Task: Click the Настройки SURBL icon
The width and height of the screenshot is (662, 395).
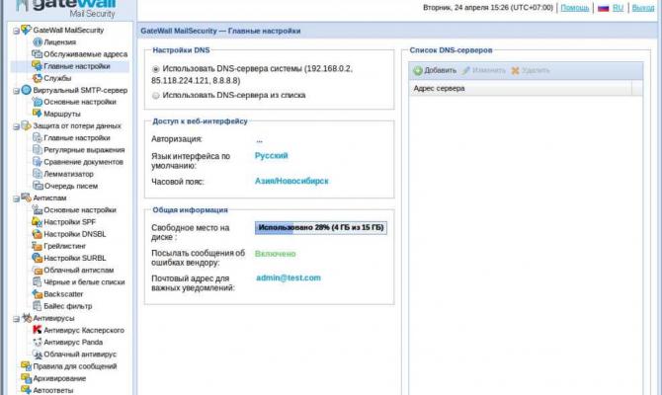Action: 38,258
